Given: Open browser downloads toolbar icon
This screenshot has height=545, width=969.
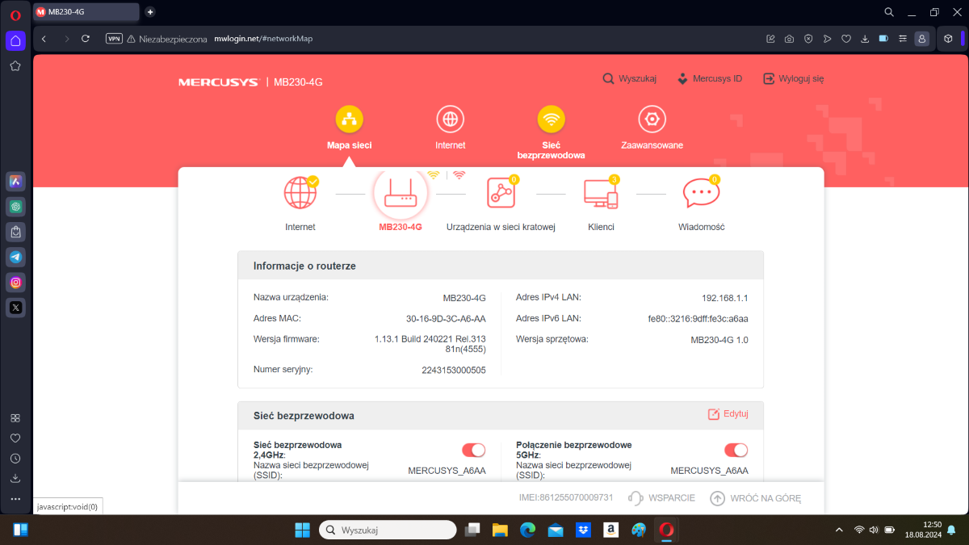Looking at the screenshot, I should click(x=865, y=39).
